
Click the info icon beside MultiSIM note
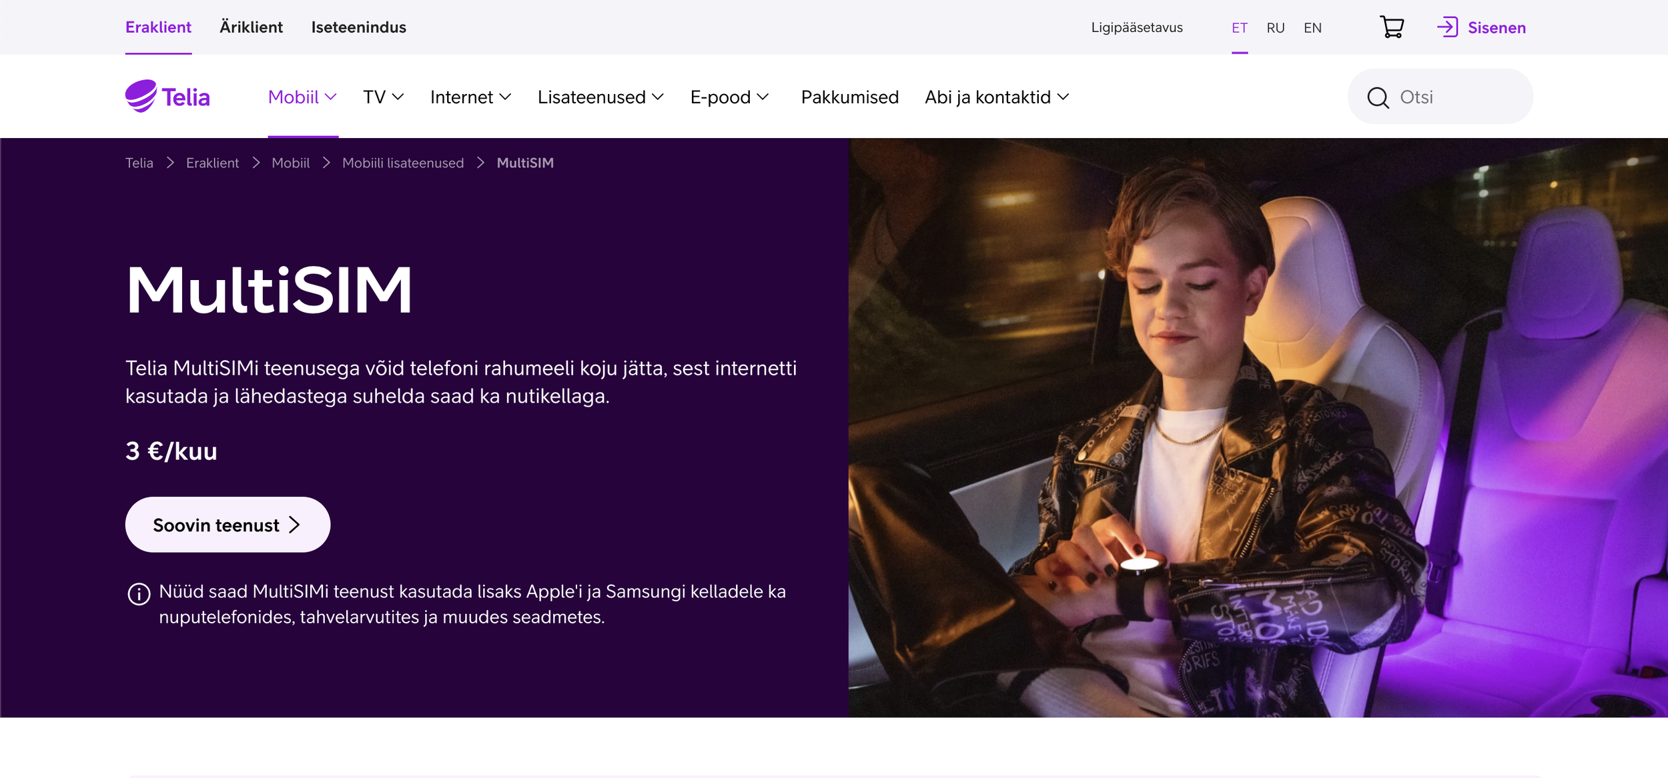coord(139,593)
